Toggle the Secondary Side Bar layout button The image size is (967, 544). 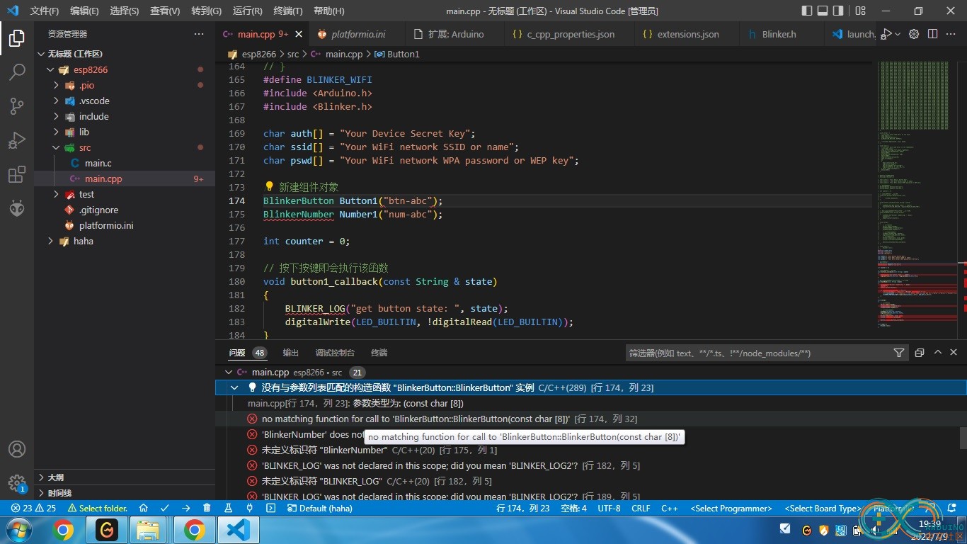(x=838, y=11)
